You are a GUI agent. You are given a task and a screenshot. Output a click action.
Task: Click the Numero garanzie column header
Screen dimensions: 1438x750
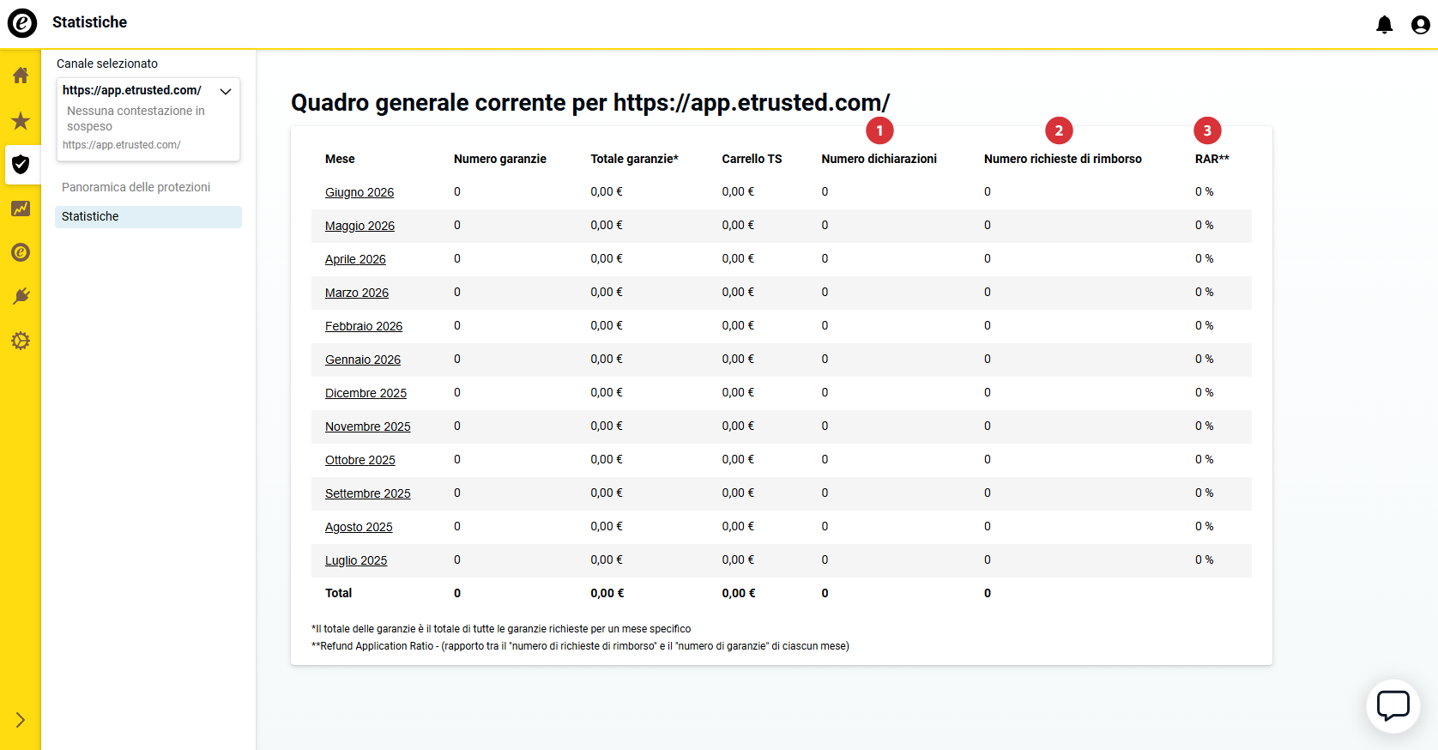pyautogui.click(x=500, y=159)
